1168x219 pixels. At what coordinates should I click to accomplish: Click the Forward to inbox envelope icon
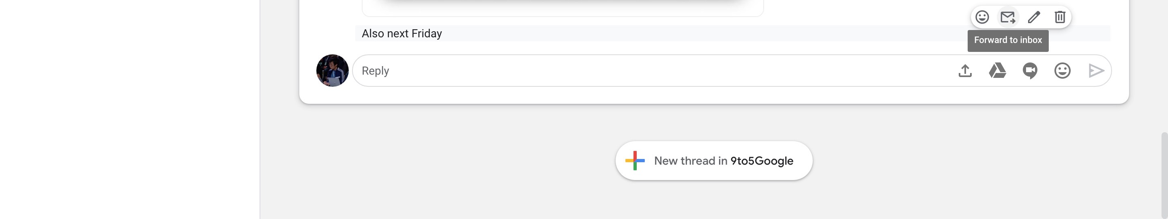(1007, 17)
